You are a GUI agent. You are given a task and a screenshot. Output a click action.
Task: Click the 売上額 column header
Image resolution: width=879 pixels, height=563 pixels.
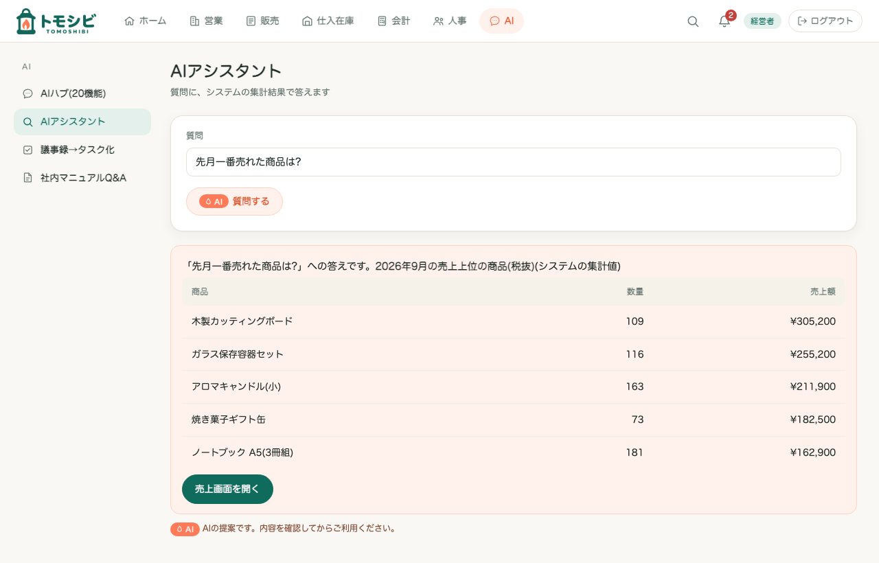pos(823,292)
